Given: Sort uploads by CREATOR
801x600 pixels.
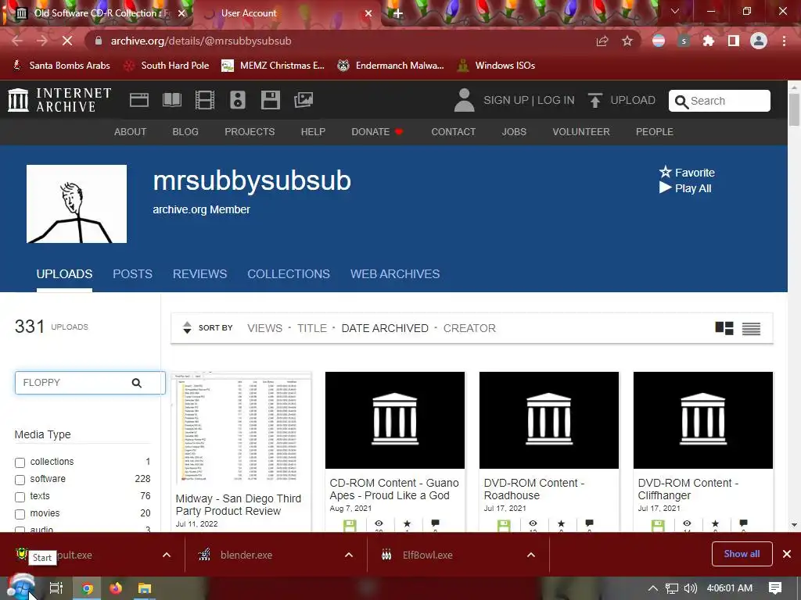Looking at the screenshot, I should pos(469,328).
